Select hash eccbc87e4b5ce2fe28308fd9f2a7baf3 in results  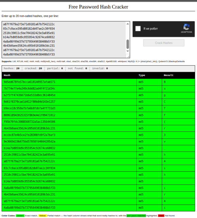coord(30,135)
